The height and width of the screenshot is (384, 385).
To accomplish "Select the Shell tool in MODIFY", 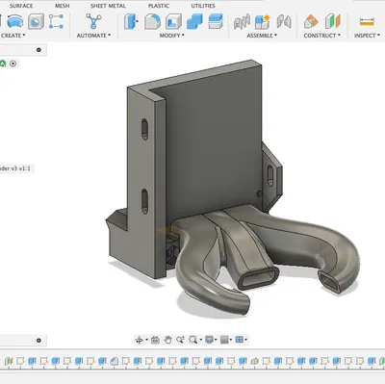I will click(x=173, y=21).
